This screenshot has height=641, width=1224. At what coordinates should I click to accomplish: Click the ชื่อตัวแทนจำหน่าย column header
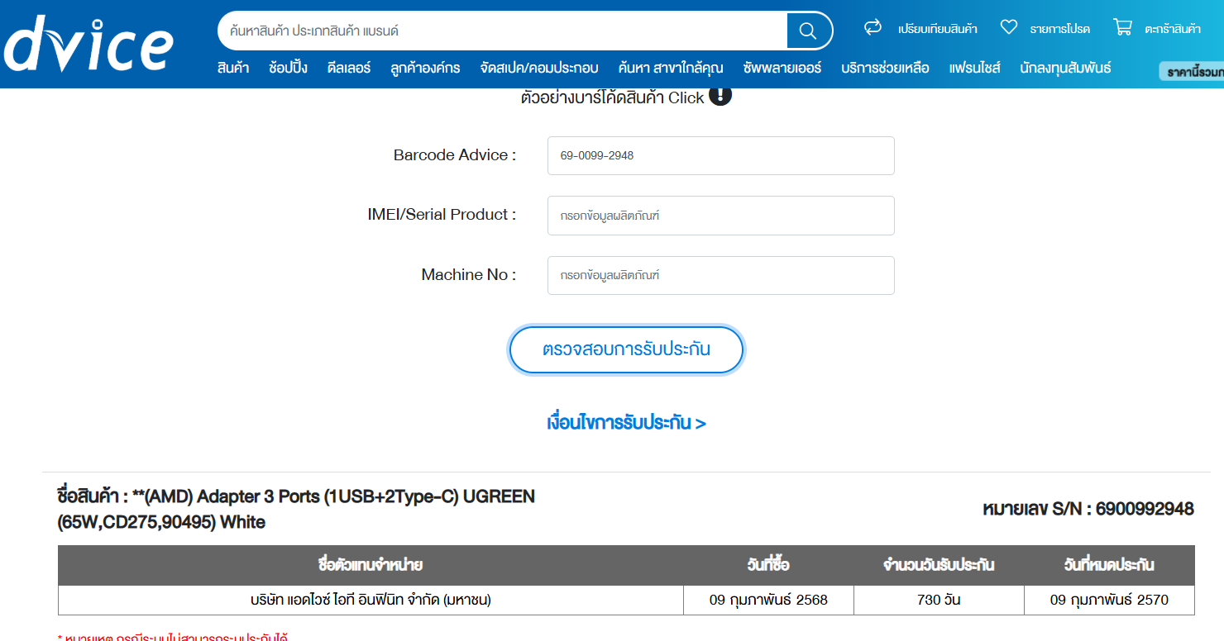[x=371, y=565]
